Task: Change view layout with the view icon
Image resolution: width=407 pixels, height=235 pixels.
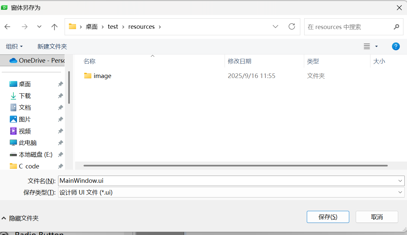Action: click(x=367, y=46)
